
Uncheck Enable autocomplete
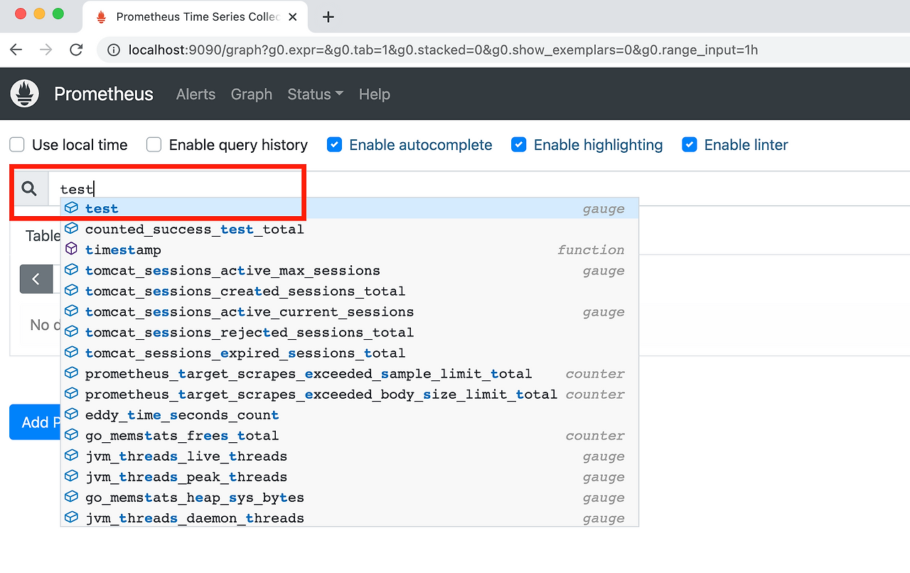334,145
